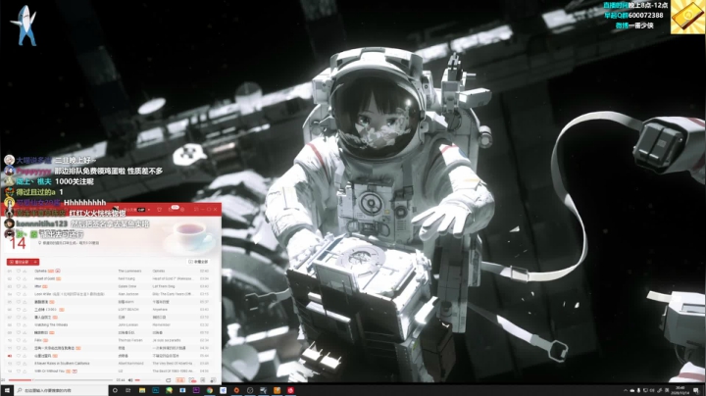Open messages icon in player header
The height and width of the screenshot is (396, 706).
tap(171, 210)
